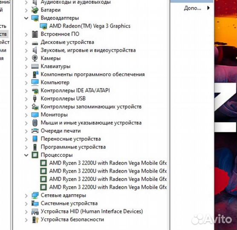This screenshot has height=230, width=237.
Task: Select Контроллеры IDE ATA/ATAPI label
Action: 75,90
